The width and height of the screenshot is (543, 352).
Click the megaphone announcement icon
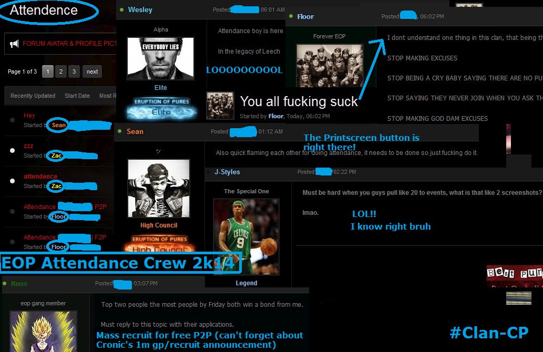click(x=14, y=44)
